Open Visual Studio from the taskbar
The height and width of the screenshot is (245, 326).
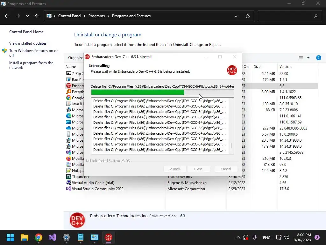[53, 237]
